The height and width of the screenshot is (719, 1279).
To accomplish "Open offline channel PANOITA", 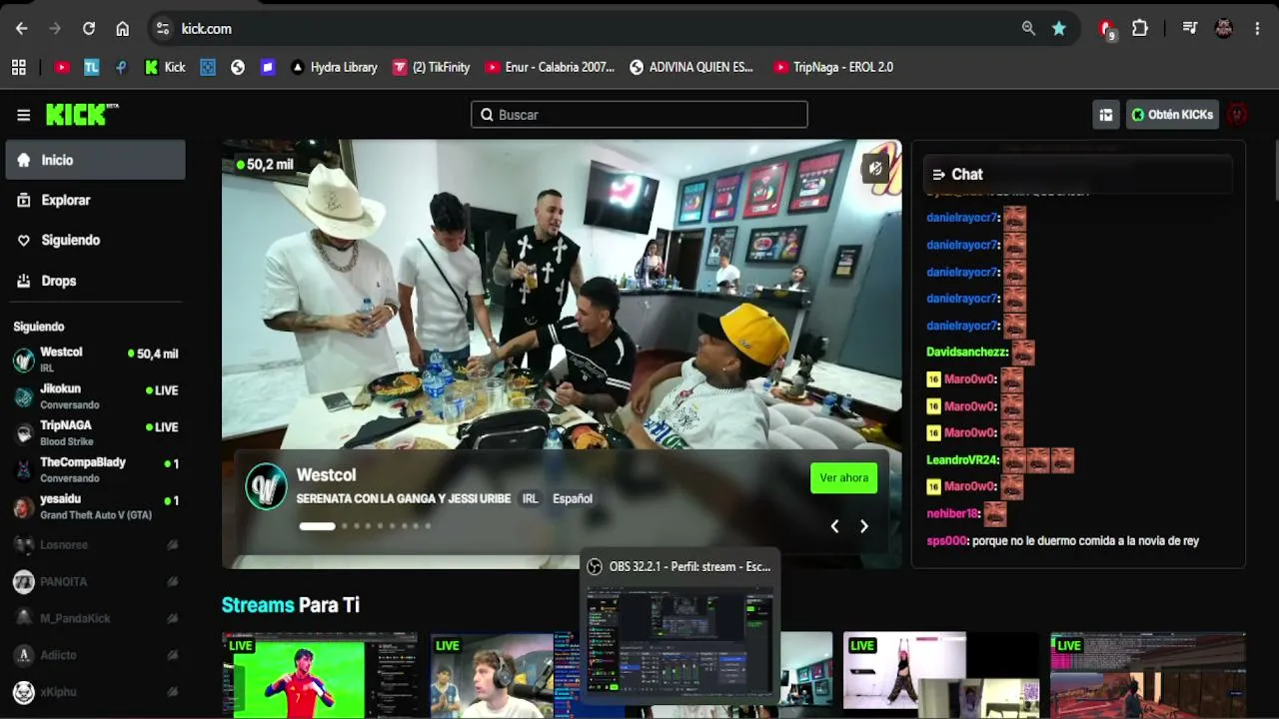I will (x=95, y=581).
